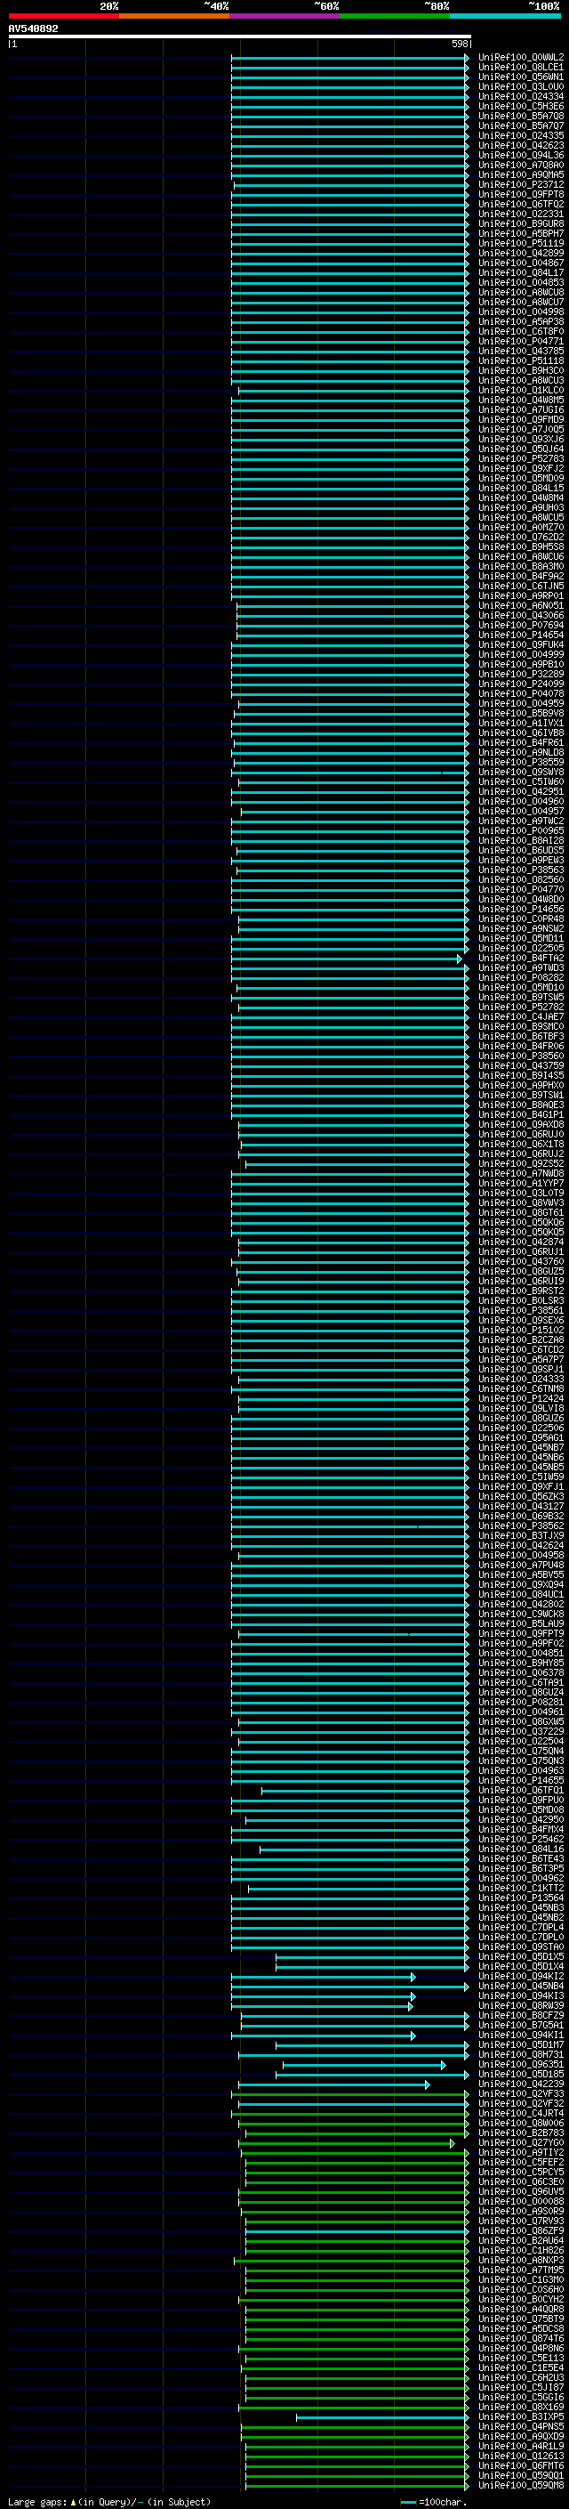Select the UniRef100_P23712 label
This screenshot has height=2509, width=569.
click(x=521, y=185)
